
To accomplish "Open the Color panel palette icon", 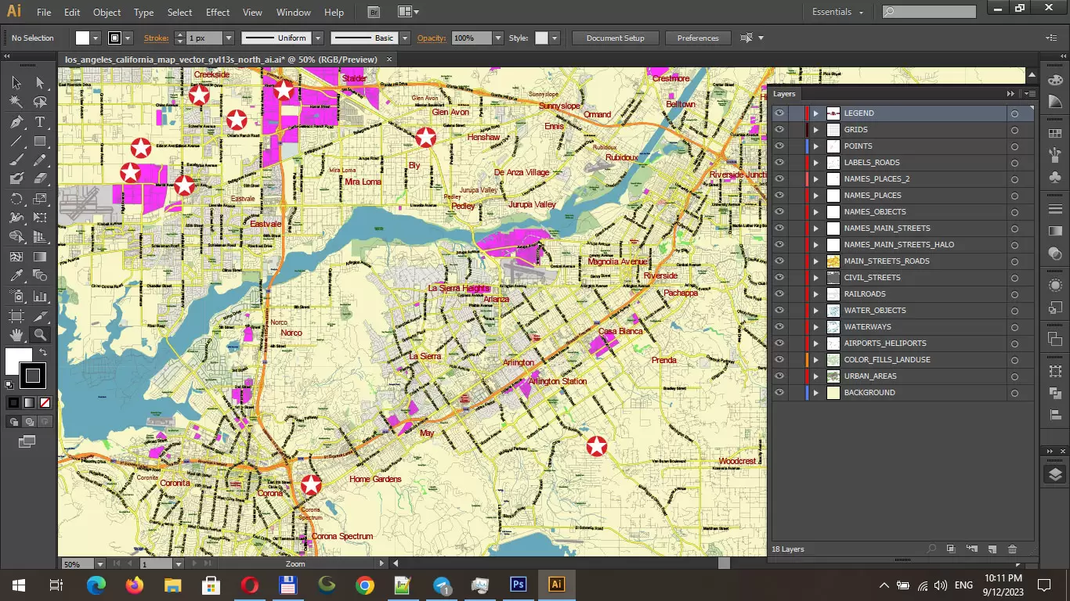I will tap(1054, 80).
